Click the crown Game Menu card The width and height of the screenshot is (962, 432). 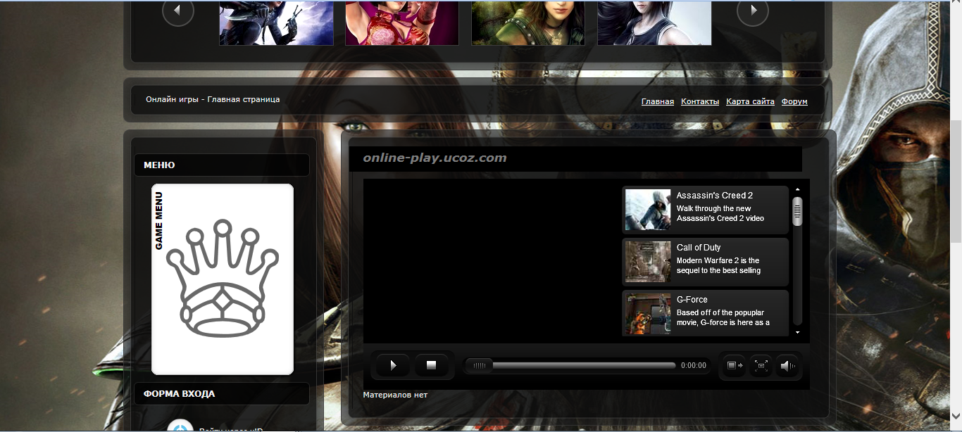coord(223,279)
